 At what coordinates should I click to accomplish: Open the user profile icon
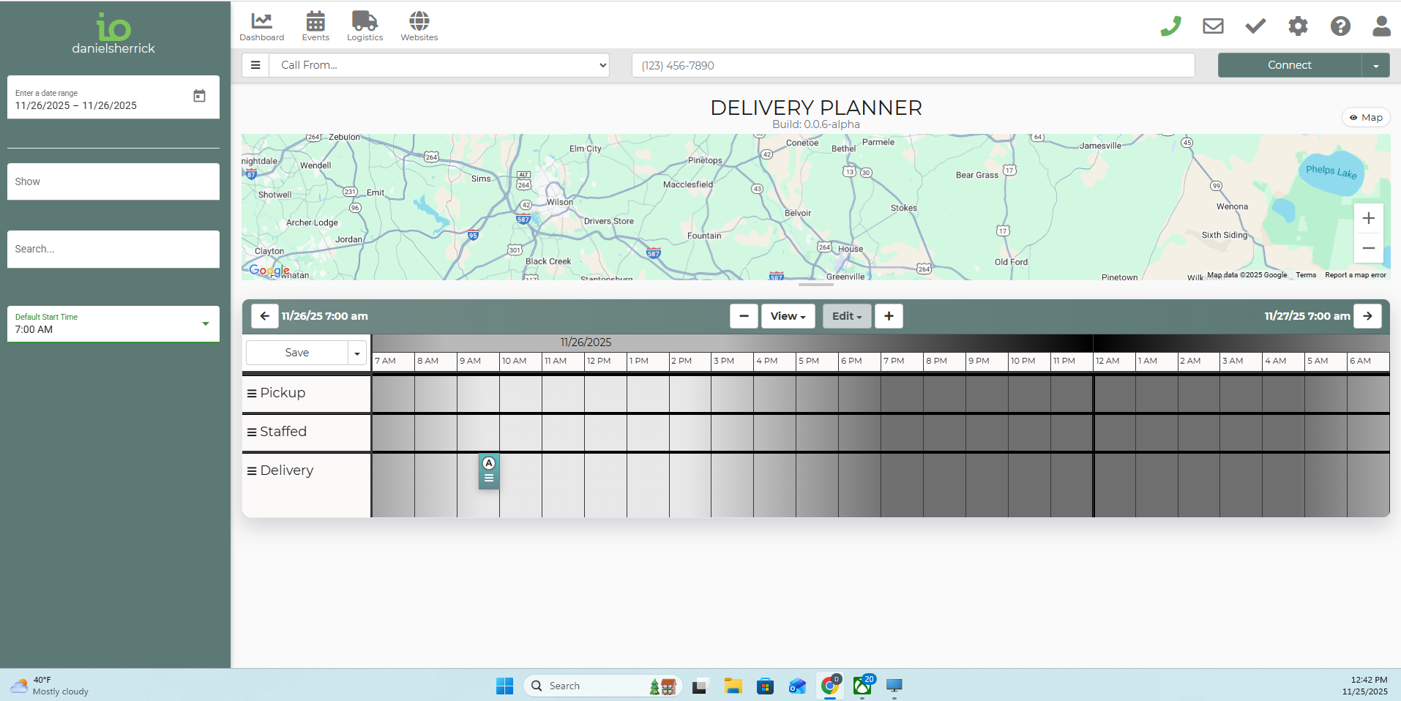(x=1381, y=26)
